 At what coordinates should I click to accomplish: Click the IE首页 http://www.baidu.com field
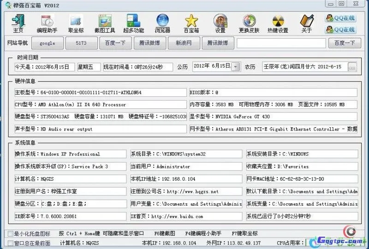(x=186, y=216)
